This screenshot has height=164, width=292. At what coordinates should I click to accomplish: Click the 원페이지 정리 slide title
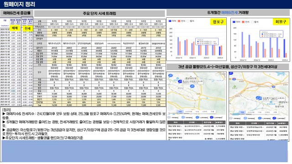coord(19,4)
